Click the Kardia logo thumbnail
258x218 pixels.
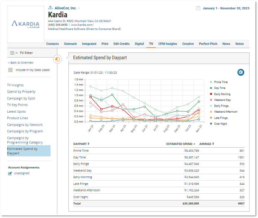(x=26, y=24)
